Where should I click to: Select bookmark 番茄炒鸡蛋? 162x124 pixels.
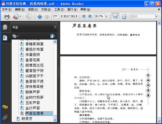click(34, 49)
